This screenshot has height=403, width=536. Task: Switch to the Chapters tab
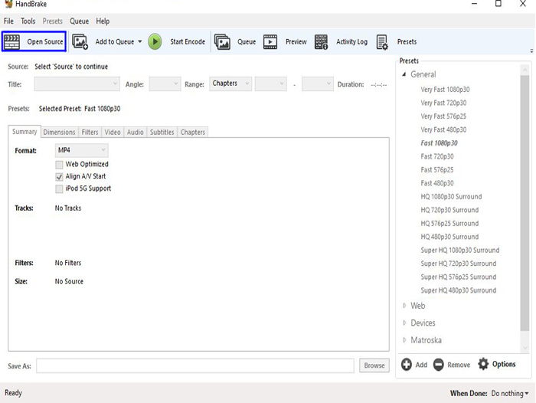tap(193, 132)
